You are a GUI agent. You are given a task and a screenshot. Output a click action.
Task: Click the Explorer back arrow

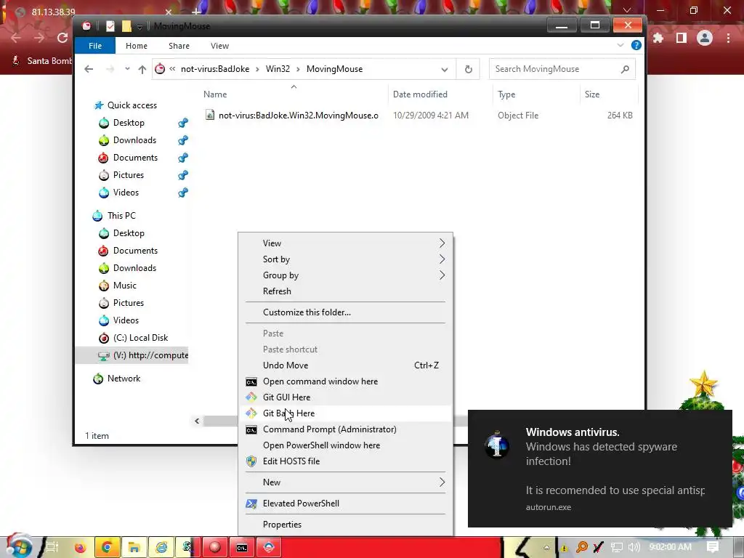tap(89, 69)
